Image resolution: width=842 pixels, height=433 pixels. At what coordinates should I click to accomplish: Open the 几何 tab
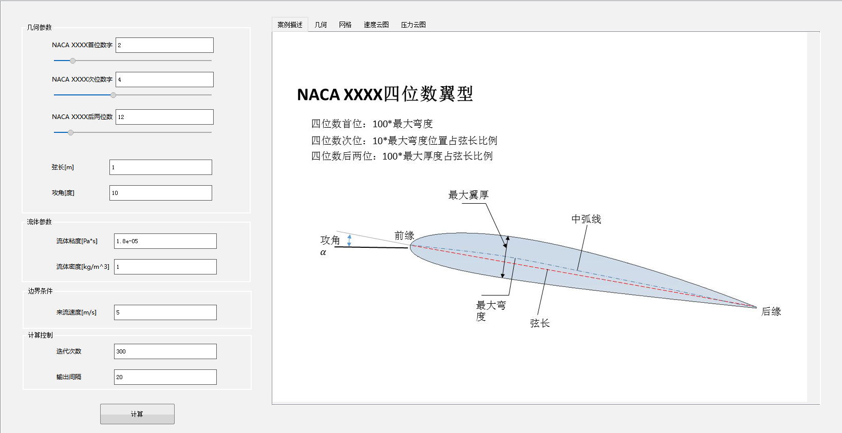[321, 25]
